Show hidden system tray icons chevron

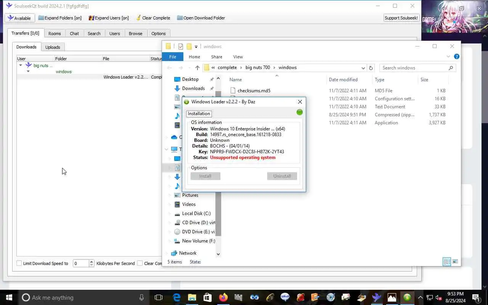(420, 297)
